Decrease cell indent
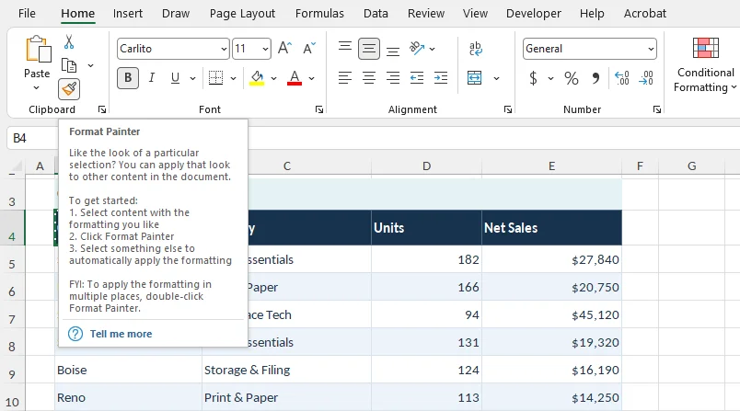The image size is (740, 411). click(417, 78)
